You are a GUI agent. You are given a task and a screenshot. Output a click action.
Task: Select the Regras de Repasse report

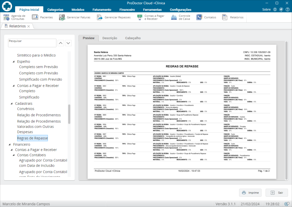33,138
